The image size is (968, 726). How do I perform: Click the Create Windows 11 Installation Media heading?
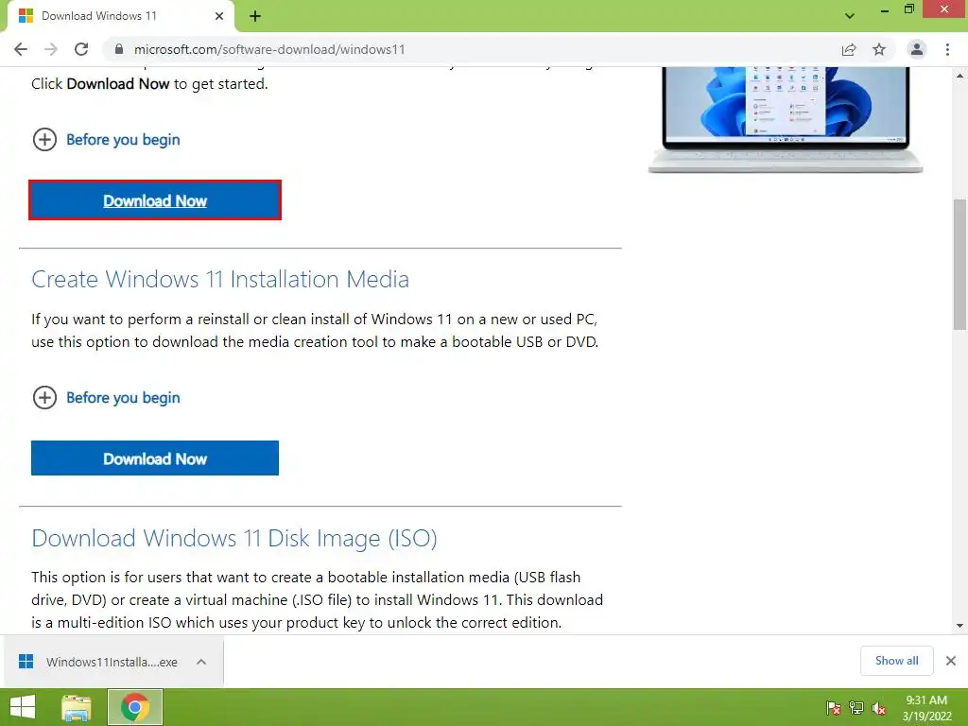(219, 279)
